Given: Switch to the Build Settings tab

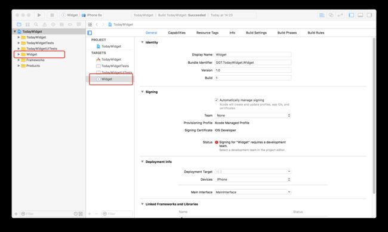Looking at the screenshot, I should [256, 33].
